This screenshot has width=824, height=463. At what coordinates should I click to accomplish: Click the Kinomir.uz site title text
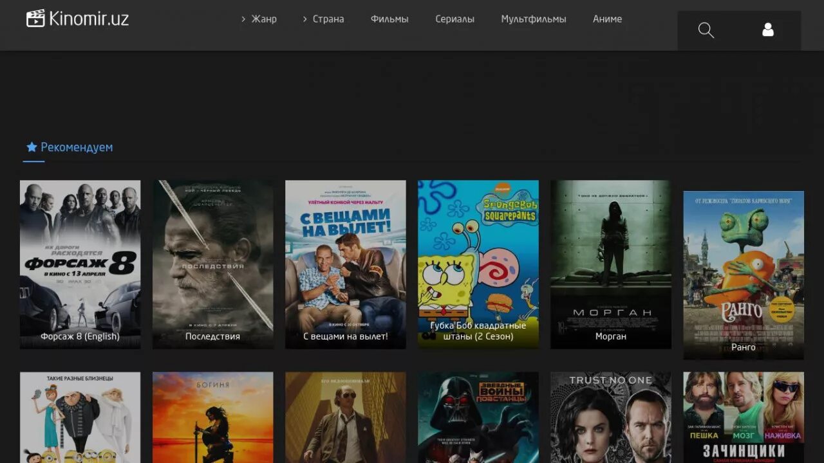(x=89, y=19)
